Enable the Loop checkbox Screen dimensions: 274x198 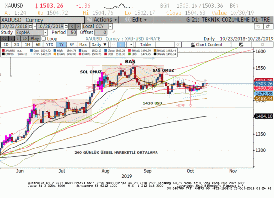[44, 39]
